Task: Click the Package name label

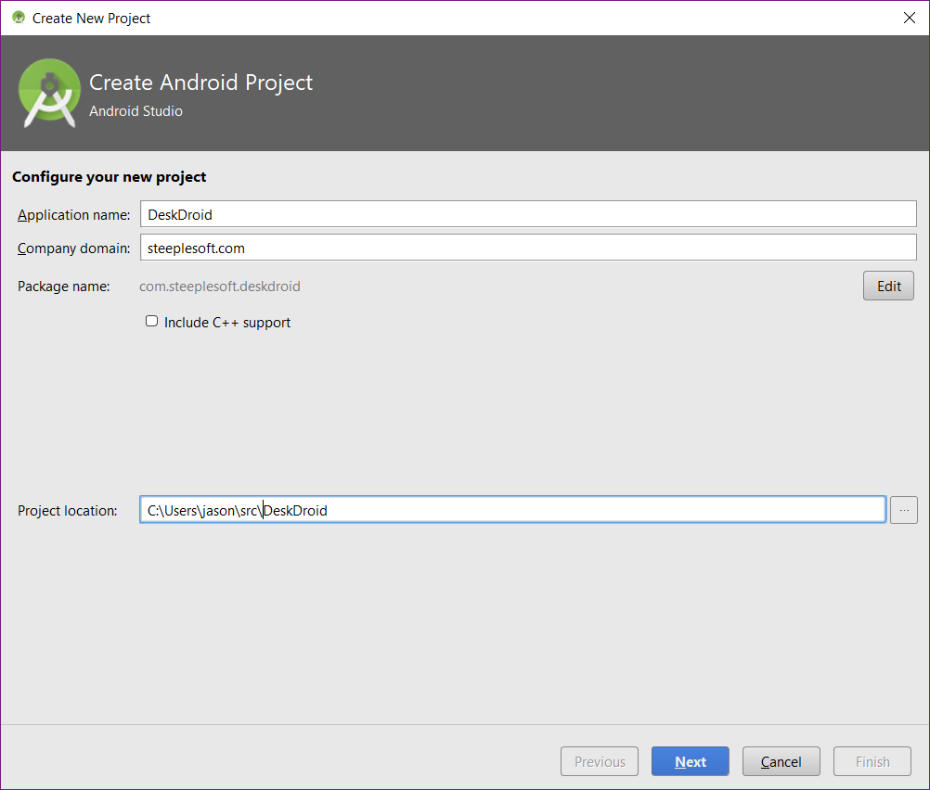Action: [x=63, y=287]
